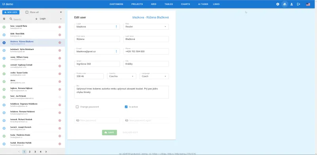Viewport: 317px width, 155px height.
Task: Collapse the user list panel with double chevron
Action: tap(61, 12)
